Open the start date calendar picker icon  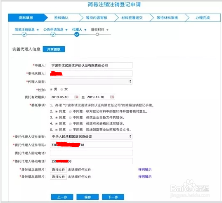[x=76, y=97]
